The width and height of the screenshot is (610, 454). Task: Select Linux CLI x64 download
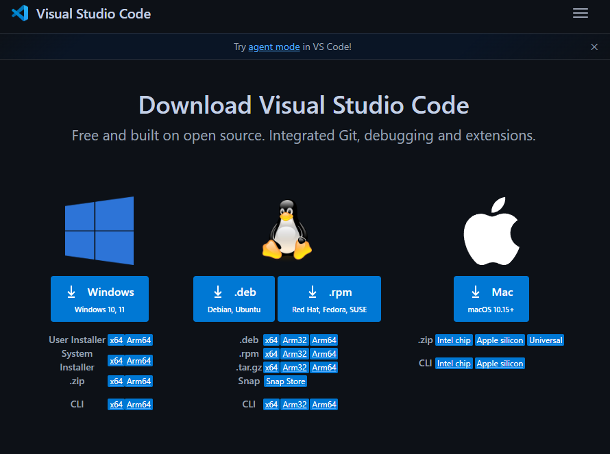point(271,405)
